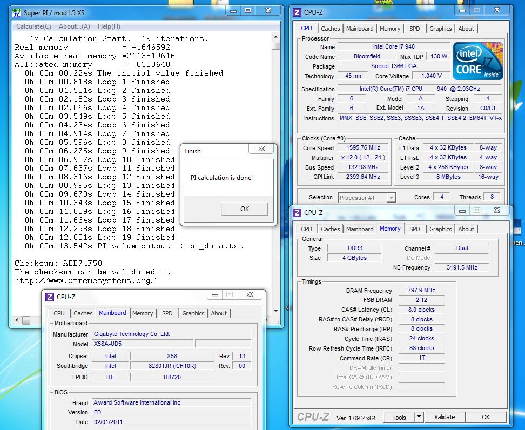Click the Super PI vertical scrollbar thumb
Screen dimensions: 525x430
click(276, 45)
